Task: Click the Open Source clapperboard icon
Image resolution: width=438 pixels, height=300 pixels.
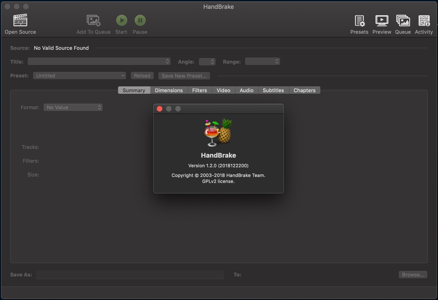Action: click(20, 20)
